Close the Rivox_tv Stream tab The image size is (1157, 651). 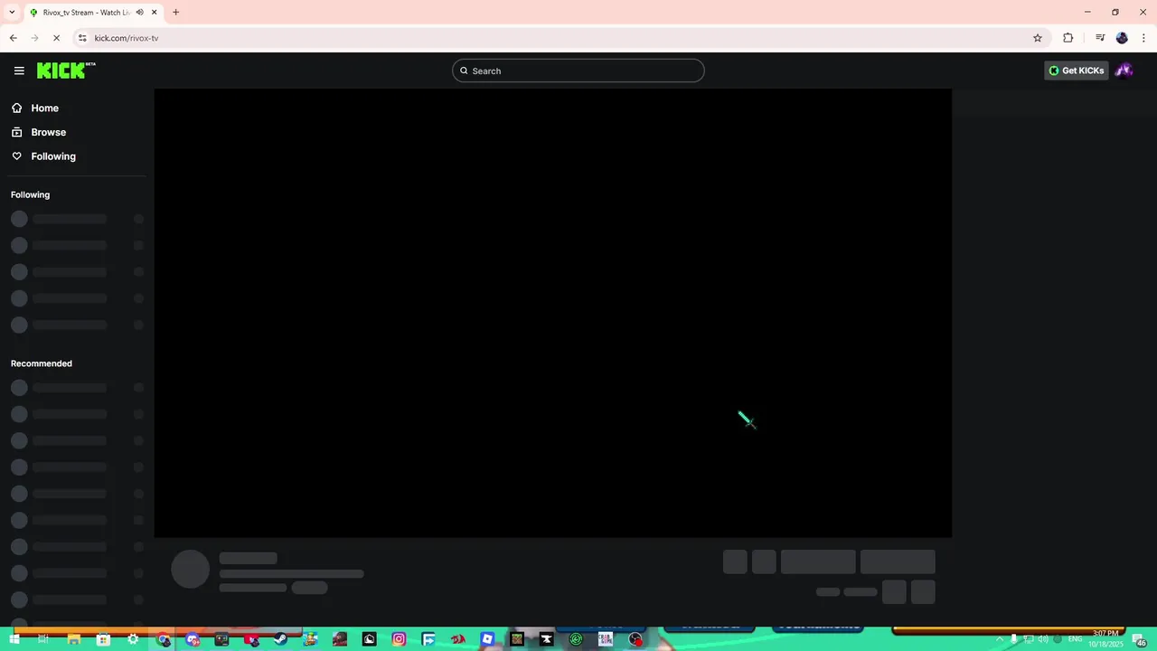155,13
